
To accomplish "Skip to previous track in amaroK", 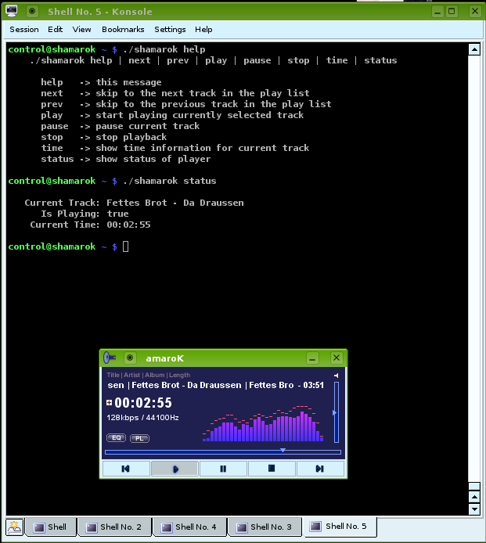I will coord(126,469).
